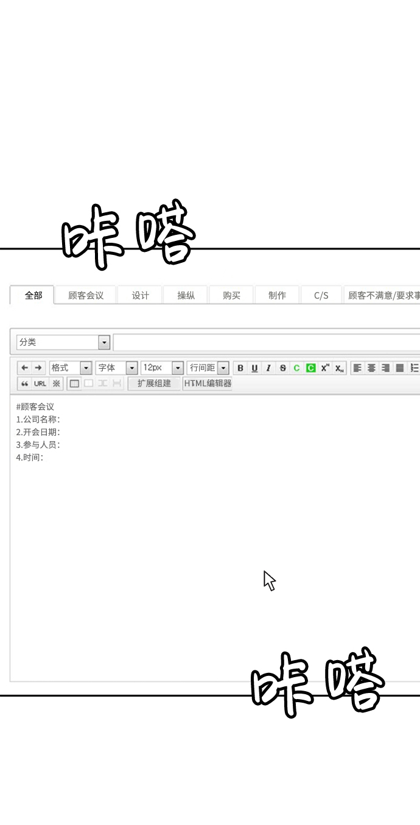Insert a blockquote with quote icon
The width and height of the screenshot is (420, 825).
[x=24, y=384]
